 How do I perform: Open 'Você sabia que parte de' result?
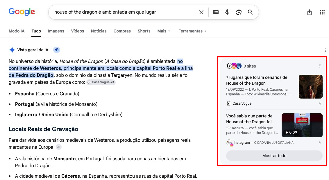click(250, 119)
